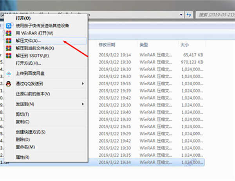Click the WinRAR icon beside 解压到当前文件夹(X)
The image size is (235, 181).
9,48
